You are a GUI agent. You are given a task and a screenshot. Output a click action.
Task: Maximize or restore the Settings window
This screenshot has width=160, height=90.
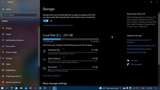pos(151,2)
